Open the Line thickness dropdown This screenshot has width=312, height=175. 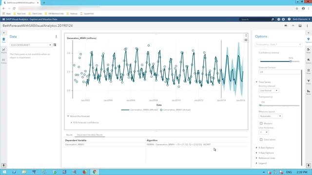(x=264, y=132)
